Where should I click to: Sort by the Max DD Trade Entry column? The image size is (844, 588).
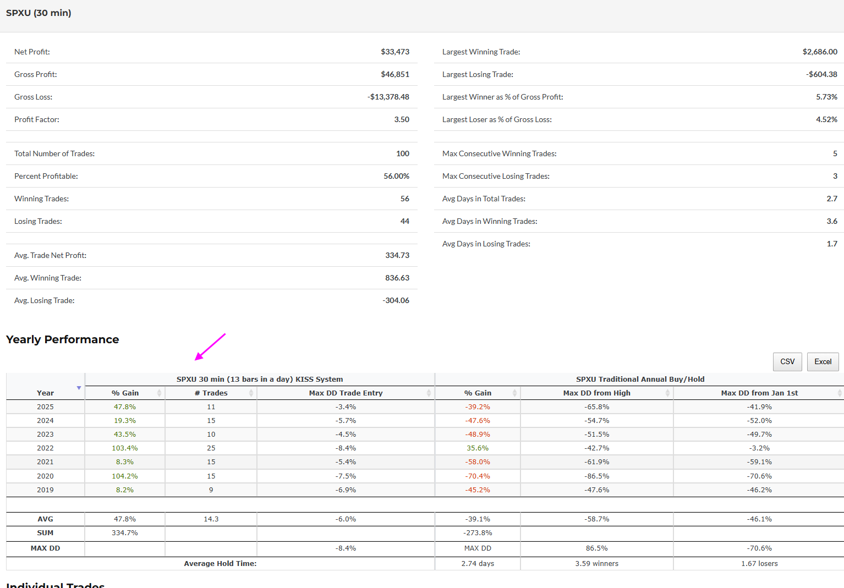[x=346, y=393]
